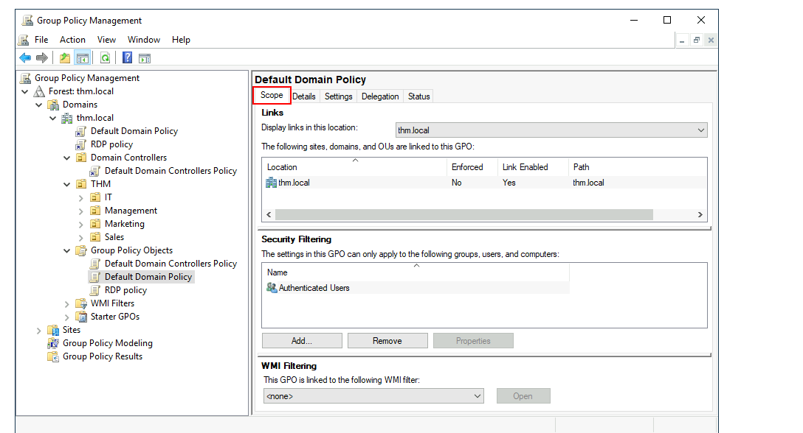Toggle Show/Hide Action Pane icon
This screenshot has height=433, width=803.
[145, 58]
